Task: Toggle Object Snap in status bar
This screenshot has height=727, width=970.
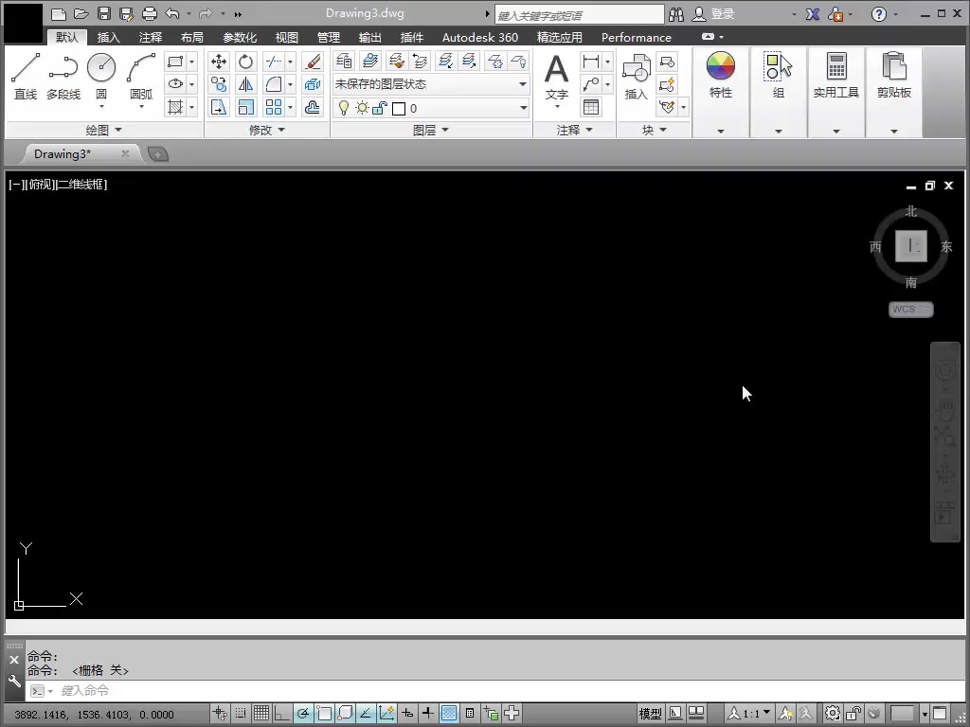Action: 324,714
